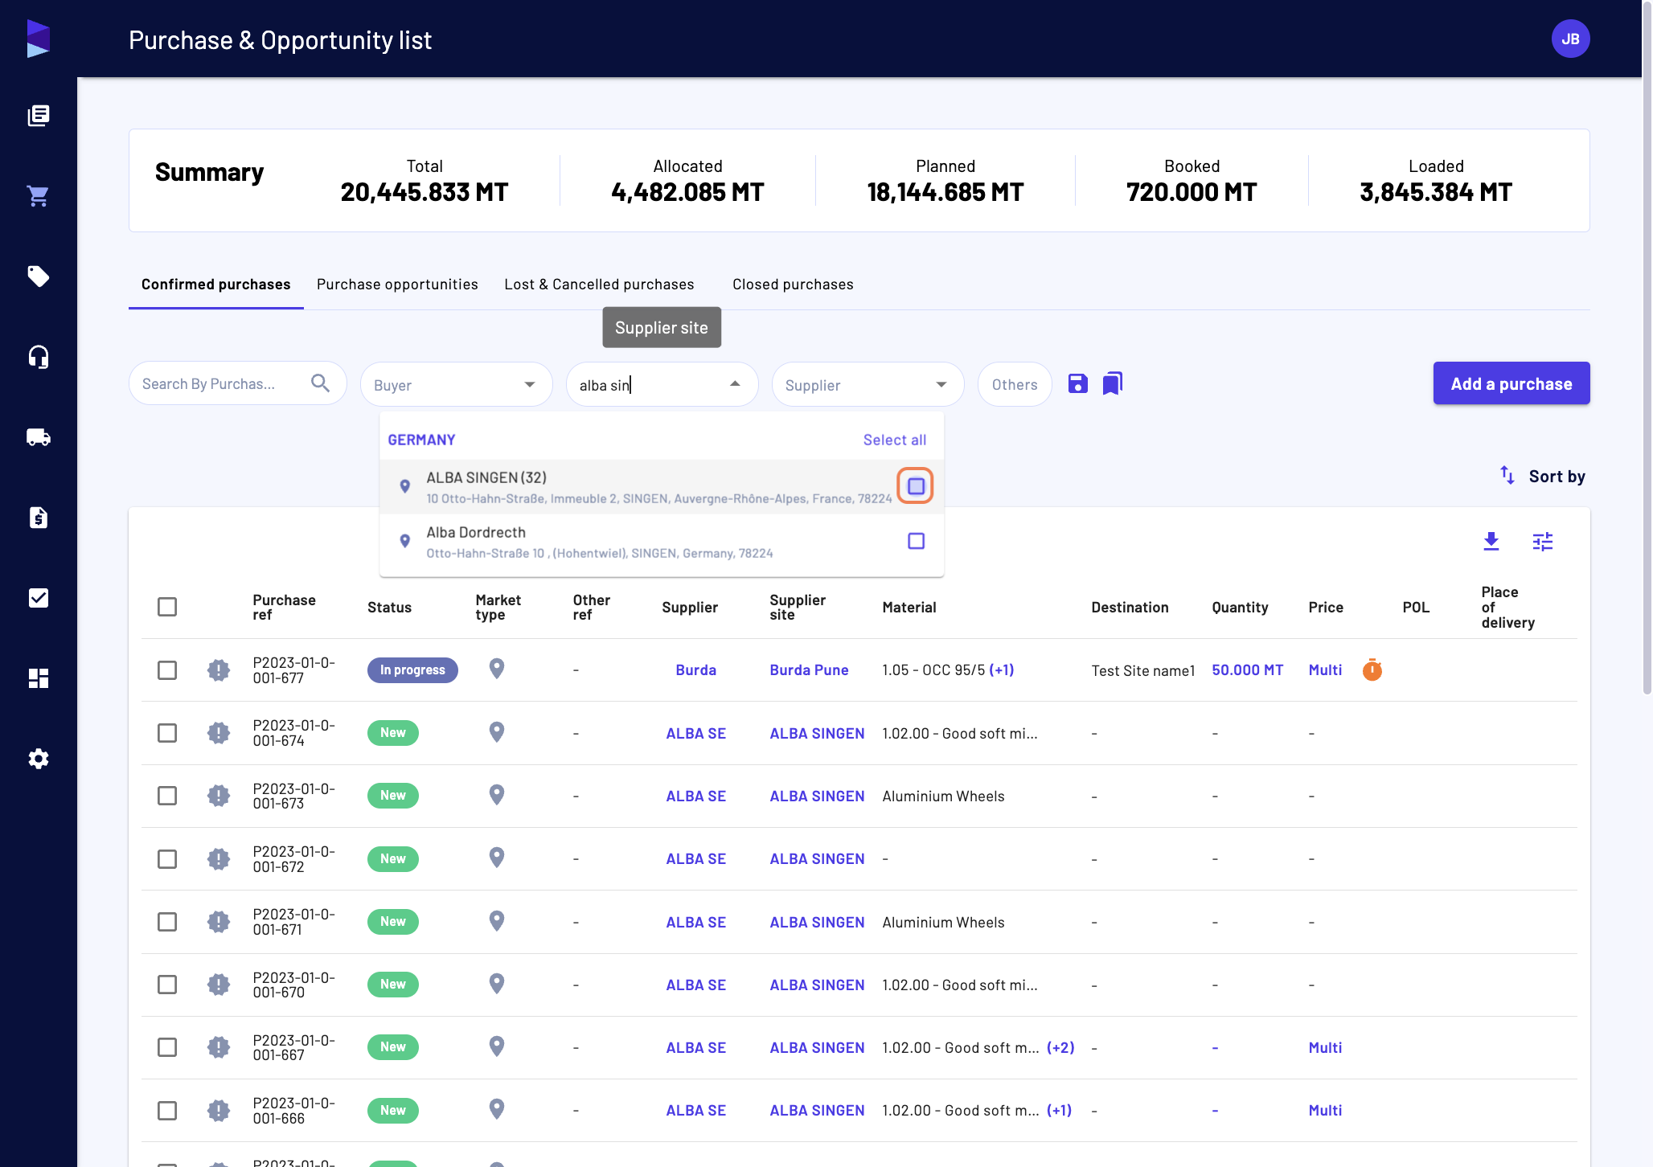Tick the Alba Dordrecth checkbox
Screen dimensions: 1653x1167
point(915,540)
